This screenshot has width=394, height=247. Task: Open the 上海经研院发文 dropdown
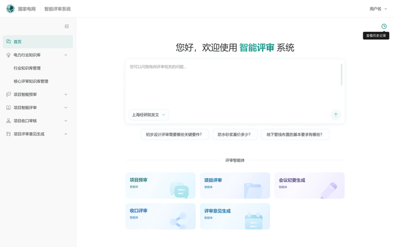point(149,115)
